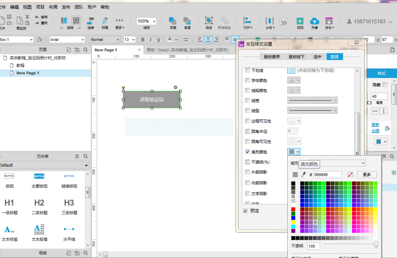Uncheck the 填充颜色 fill color checkbox
The height and width of the screenshot is (258, 397).
pos(248,152)
